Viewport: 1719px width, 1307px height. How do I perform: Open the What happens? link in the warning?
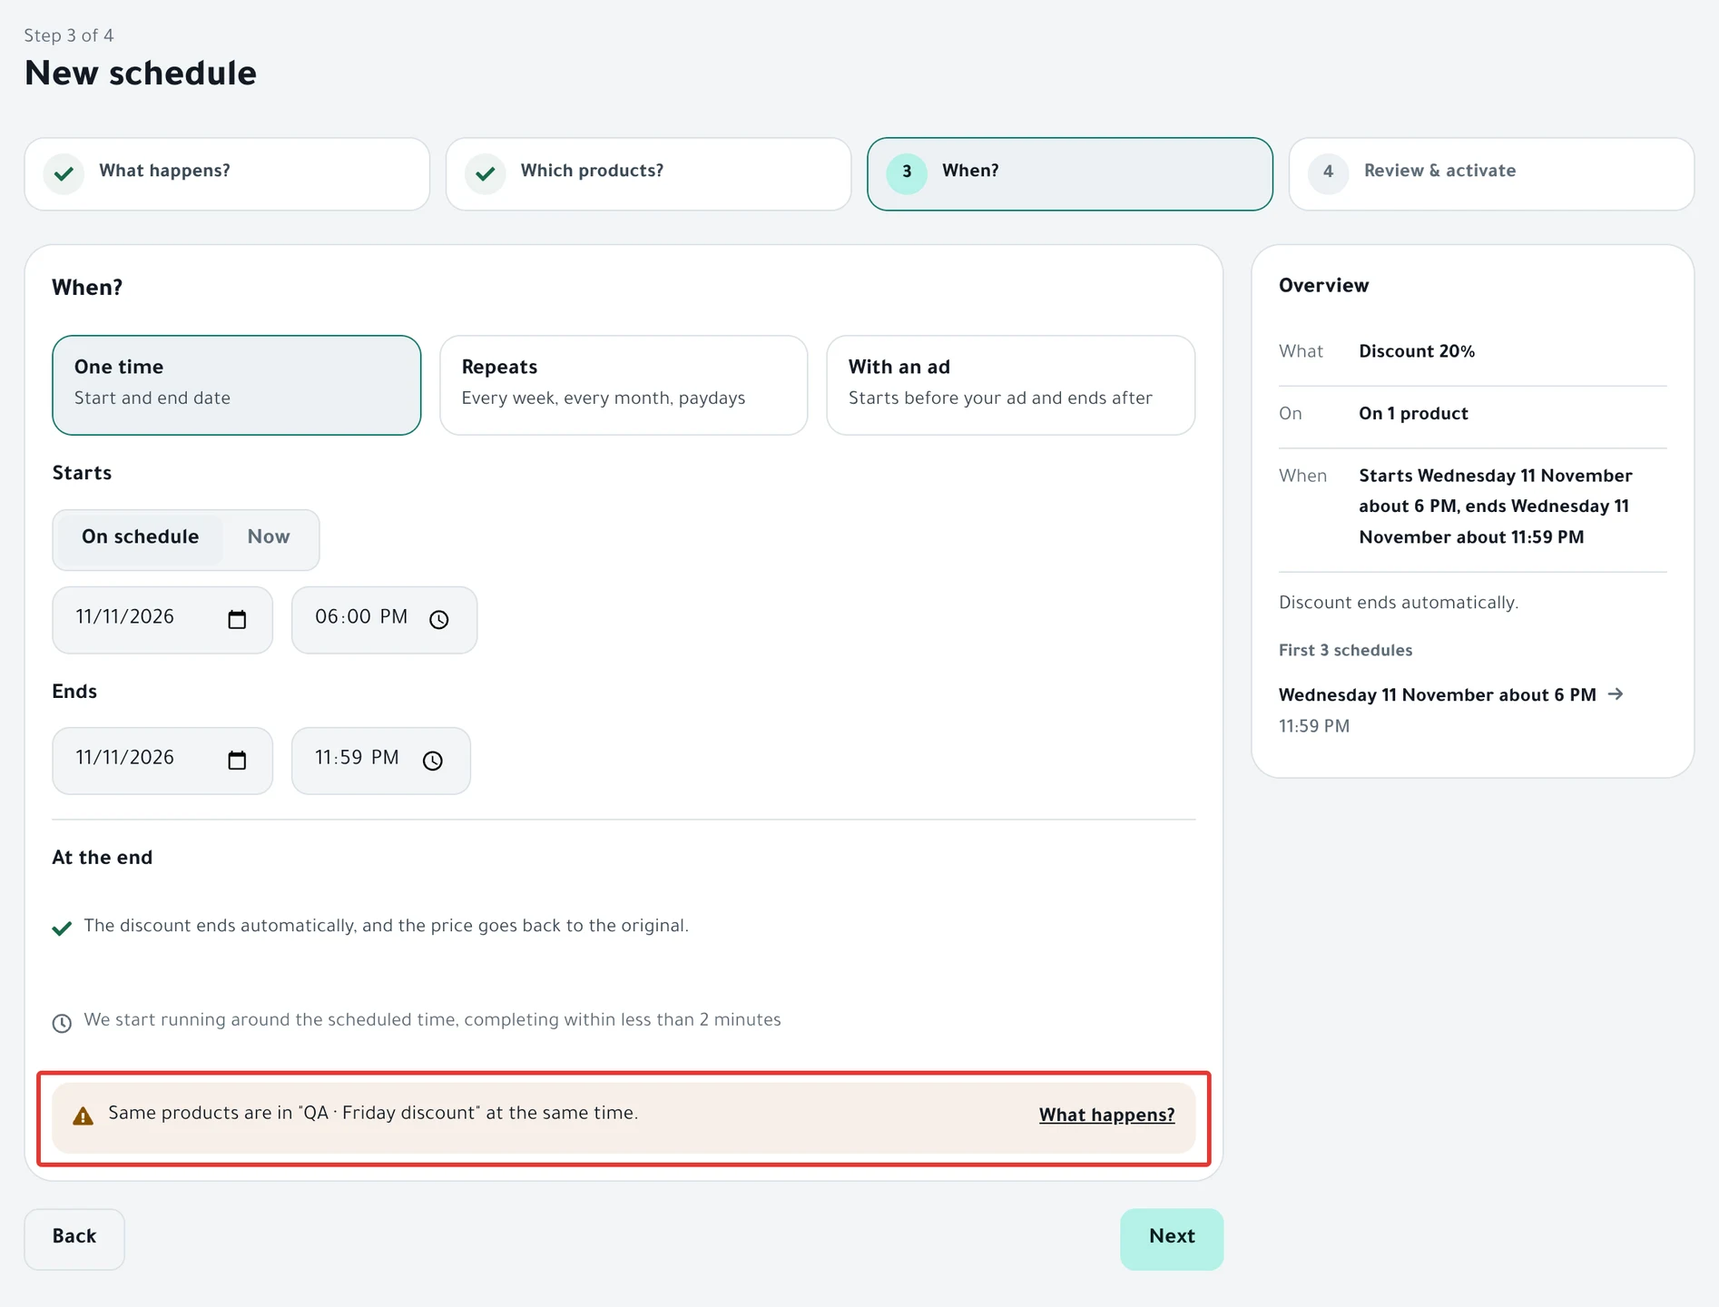click(x=1107, y=1115)
